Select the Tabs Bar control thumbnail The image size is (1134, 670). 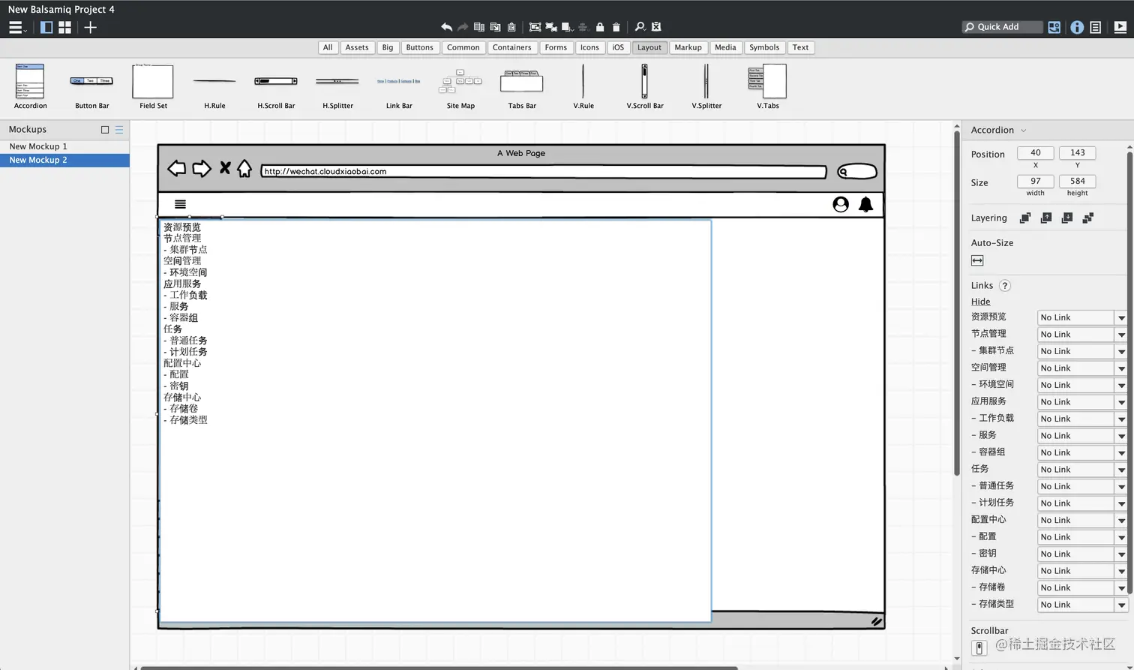[522, 86]
